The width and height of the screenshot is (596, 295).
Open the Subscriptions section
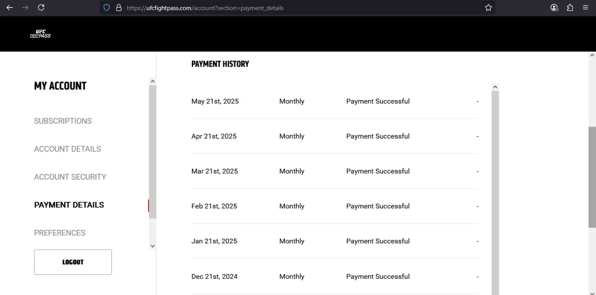click(x=63, y=121)
